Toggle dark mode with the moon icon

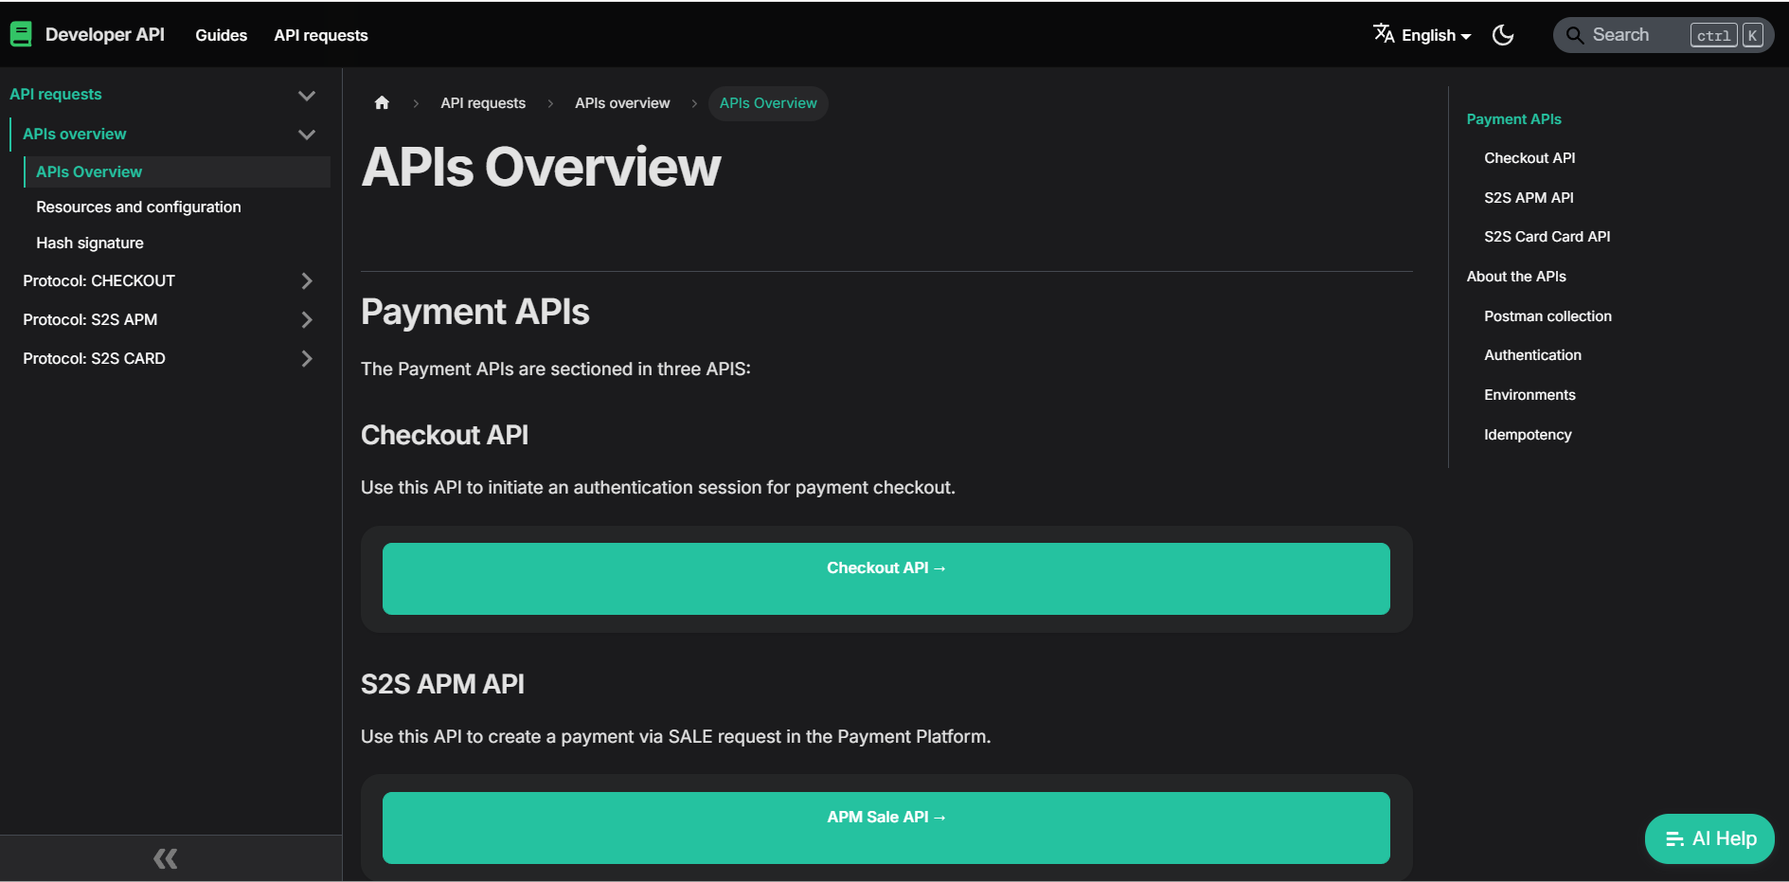(x=1503, y=35)
